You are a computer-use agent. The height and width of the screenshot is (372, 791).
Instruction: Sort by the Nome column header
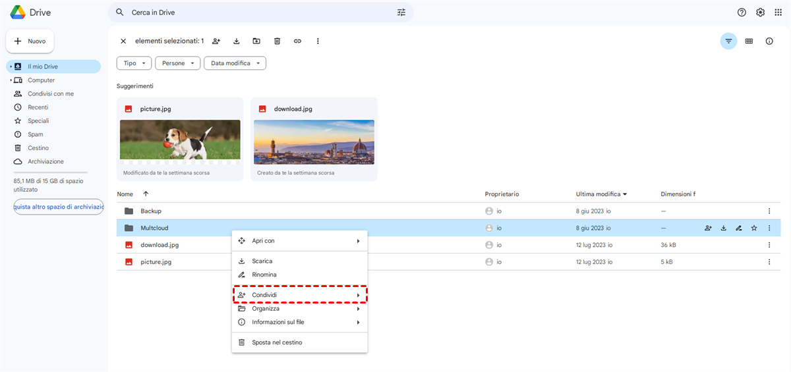point(125,194)
